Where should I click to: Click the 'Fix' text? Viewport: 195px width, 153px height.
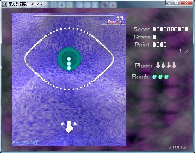point(184,51)
